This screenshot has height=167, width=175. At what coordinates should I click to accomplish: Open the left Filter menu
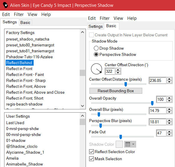19,14
